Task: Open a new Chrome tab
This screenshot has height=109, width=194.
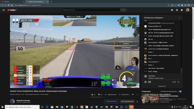Action: coord(51,2)
